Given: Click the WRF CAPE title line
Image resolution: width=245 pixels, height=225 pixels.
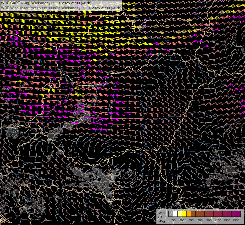Looking at the screenshot, I should (46, 3).
